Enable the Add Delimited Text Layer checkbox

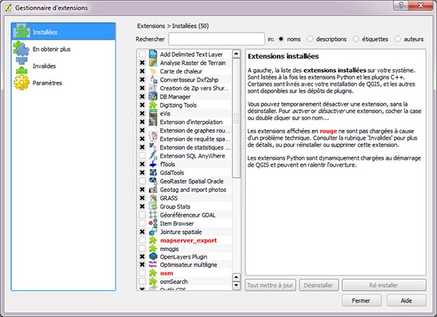pos(142,55)
